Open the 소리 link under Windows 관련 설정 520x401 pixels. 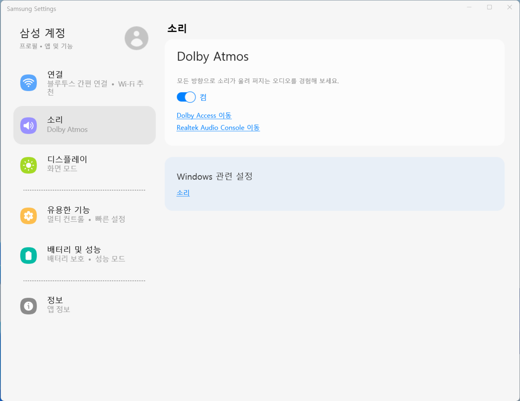coord(183,193)
